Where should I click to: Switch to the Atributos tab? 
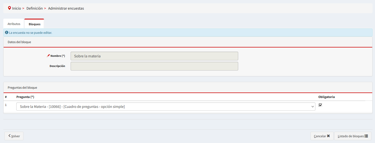point(14,24)
